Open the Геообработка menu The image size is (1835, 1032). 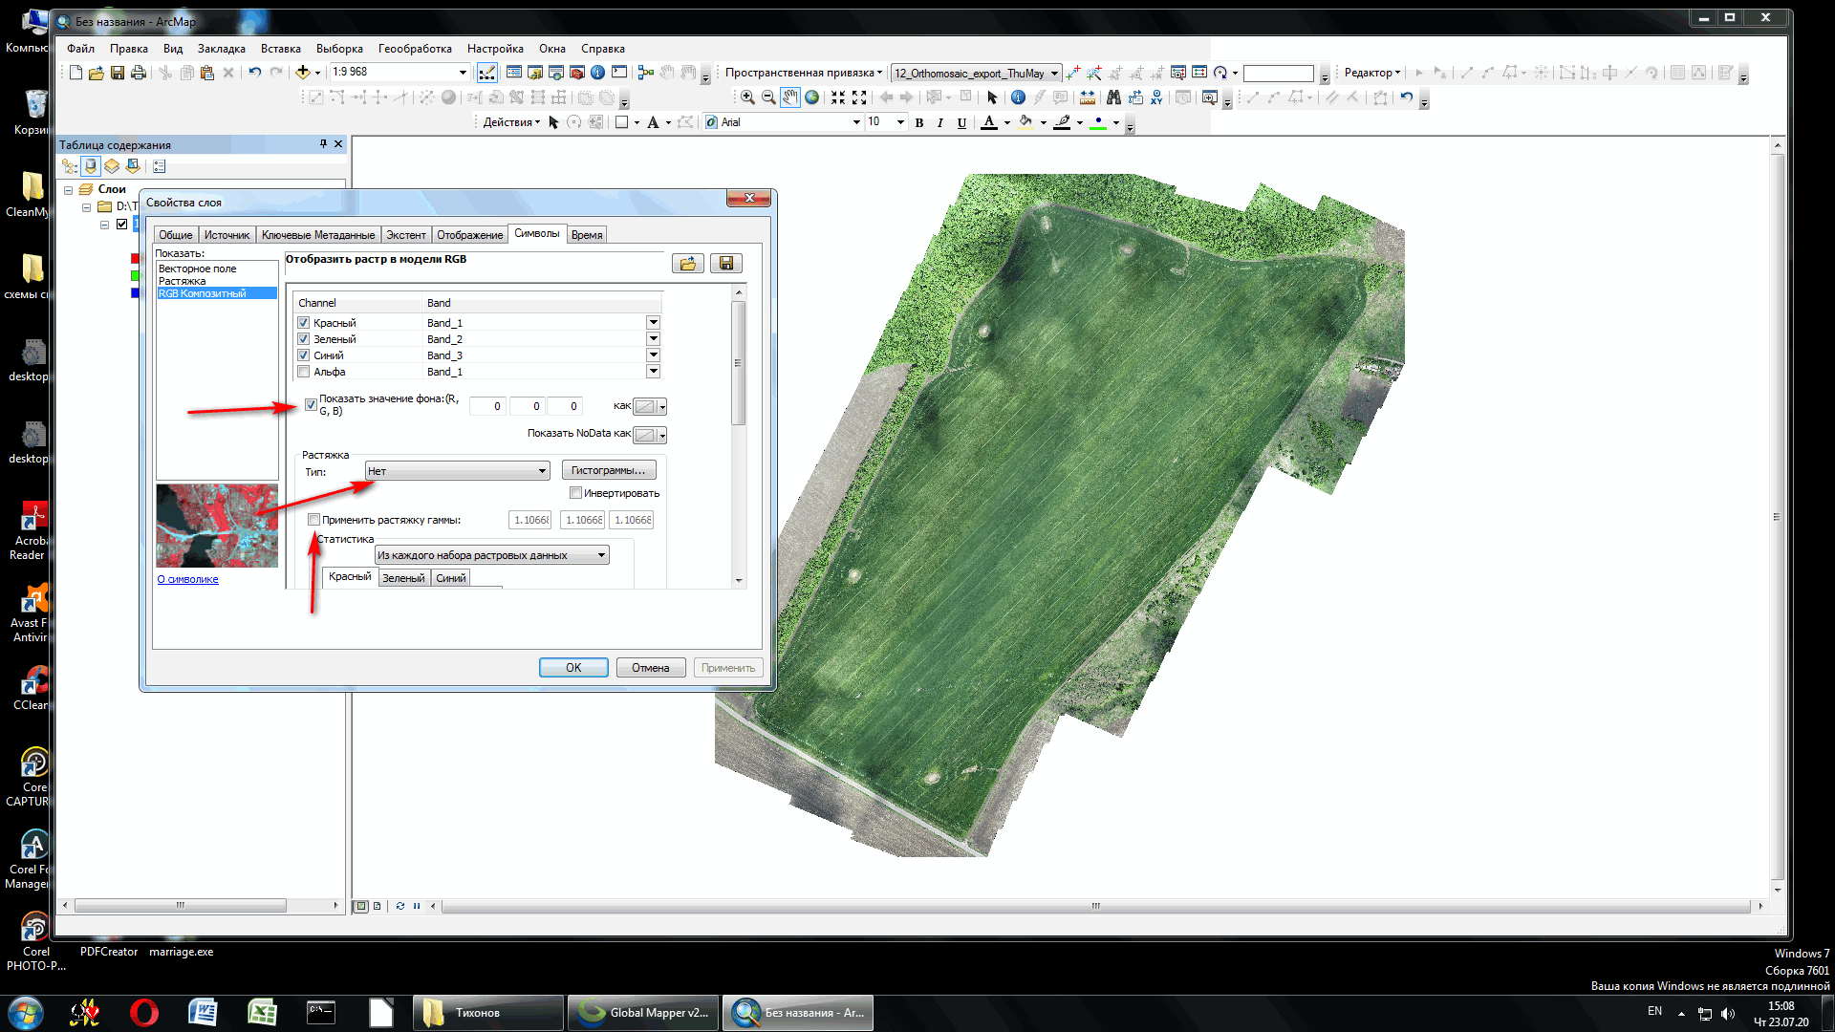coord(415,49)
